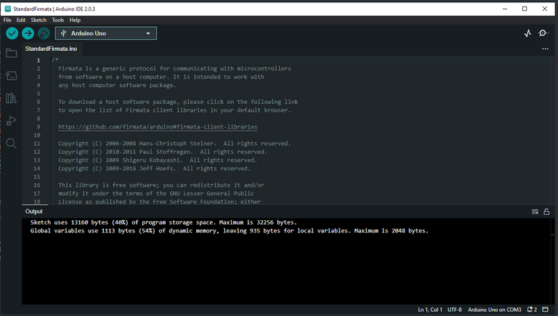Image resolution: width=558 pixels, height=316 pixels.
Task: Click the Arduino IDE logo in title bar
Action: click(8, 9)
